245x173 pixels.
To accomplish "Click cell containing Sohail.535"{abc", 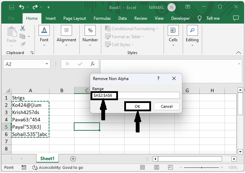I will (x=30, y=134).
